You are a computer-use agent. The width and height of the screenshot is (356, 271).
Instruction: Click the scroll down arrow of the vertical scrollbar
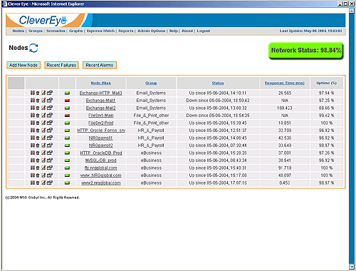pyautogui.click(x=352, y=266)
